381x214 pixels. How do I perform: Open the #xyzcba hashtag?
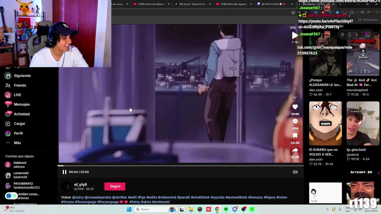(x=218, y=197)
